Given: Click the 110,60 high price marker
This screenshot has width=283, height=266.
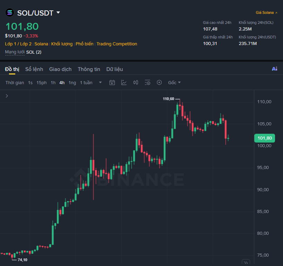Looking at the screenshot, I should pos(169,99).
